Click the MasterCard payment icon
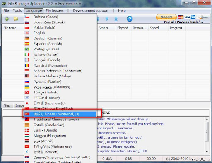The height and width of the screenshot is (163, 212). coord(181,17)
